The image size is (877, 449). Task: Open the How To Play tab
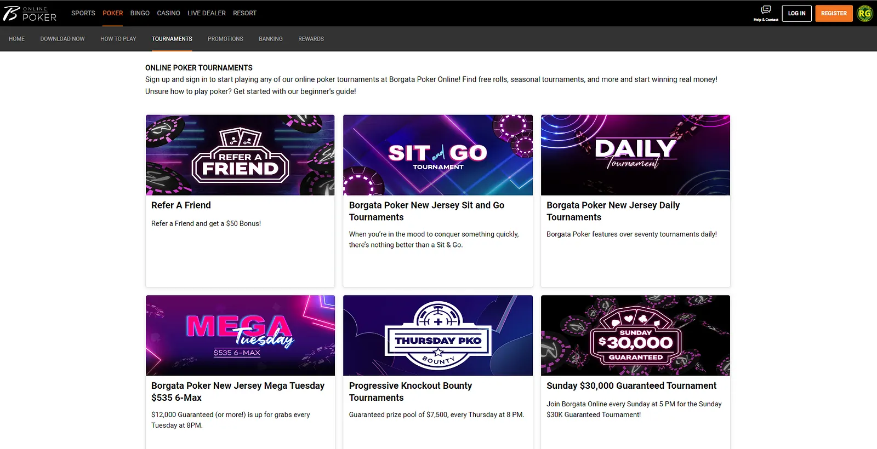tap(118, 39)
